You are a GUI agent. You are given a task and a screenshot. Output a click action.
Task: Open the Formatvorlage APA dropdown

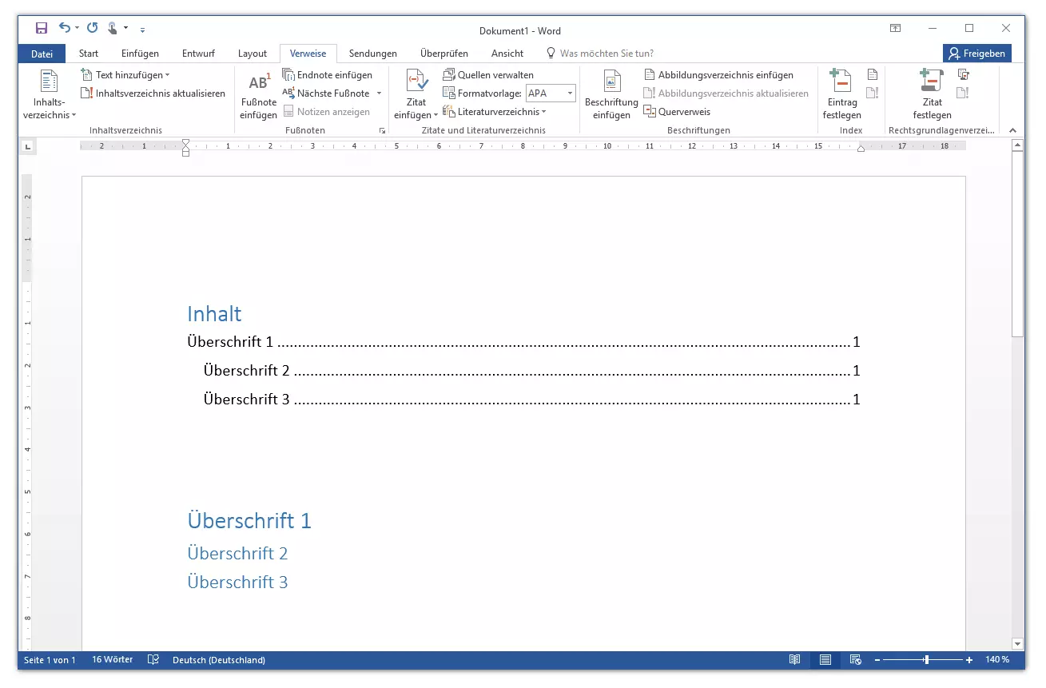[x=571, y=93]
